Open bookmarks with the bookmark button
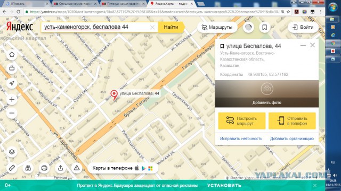The height and width of the screenshot is (191, 341). pos(264,27)
